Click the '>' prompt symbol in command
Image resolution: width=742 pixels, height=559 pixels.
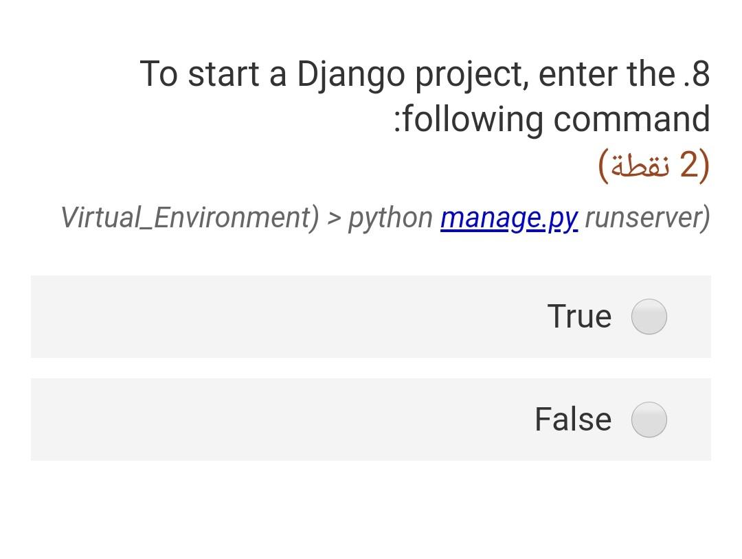click(334, 218)
